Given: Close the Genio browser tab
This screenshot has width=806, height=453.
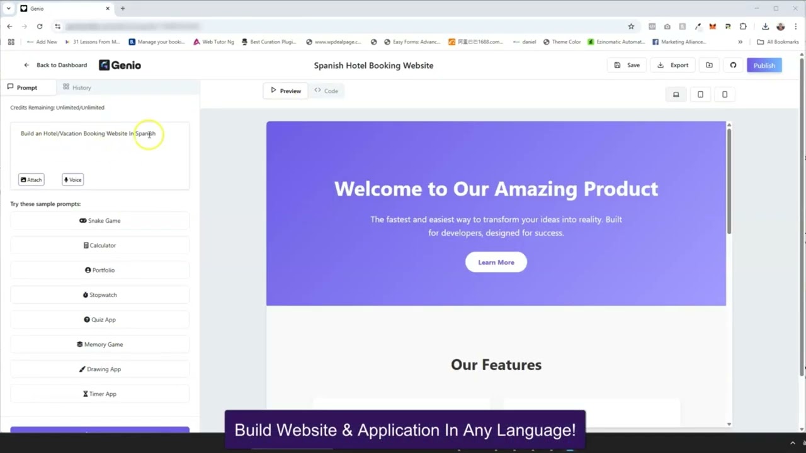Looking at the screenshot, I should [108, 8].
